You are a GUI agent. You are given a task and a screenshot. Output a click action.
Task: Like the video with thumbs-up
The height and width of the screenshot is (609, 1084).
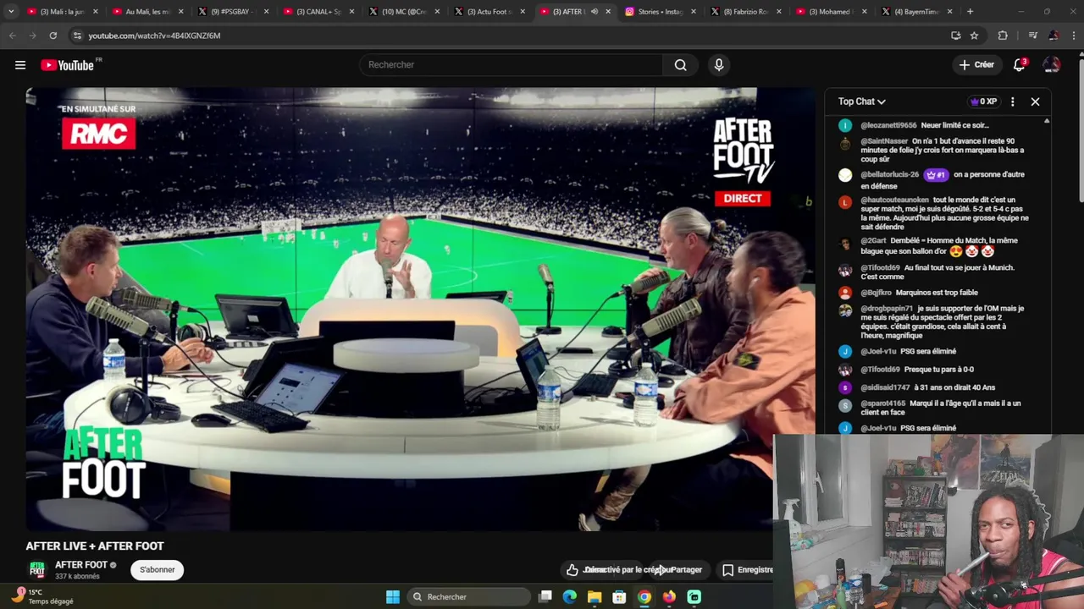(572, 570)
